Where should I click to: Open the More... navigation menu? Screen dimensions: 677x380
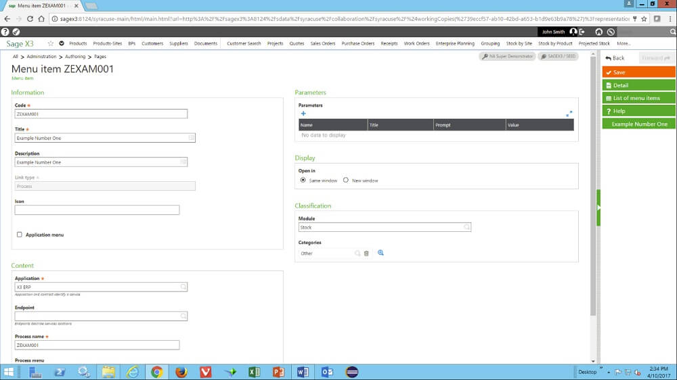point(624,43)
